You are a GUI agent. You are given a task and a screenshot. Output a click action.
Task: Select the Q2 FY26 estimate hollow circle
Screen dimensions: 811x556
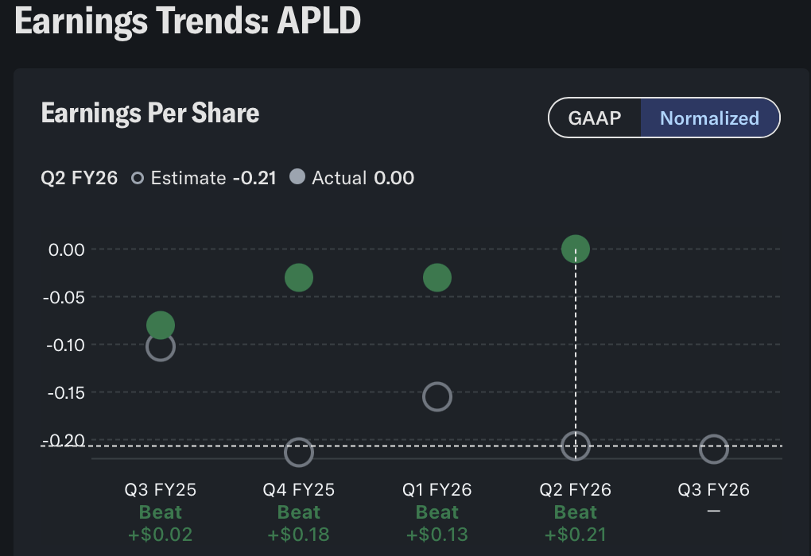[x=576, y=446]
